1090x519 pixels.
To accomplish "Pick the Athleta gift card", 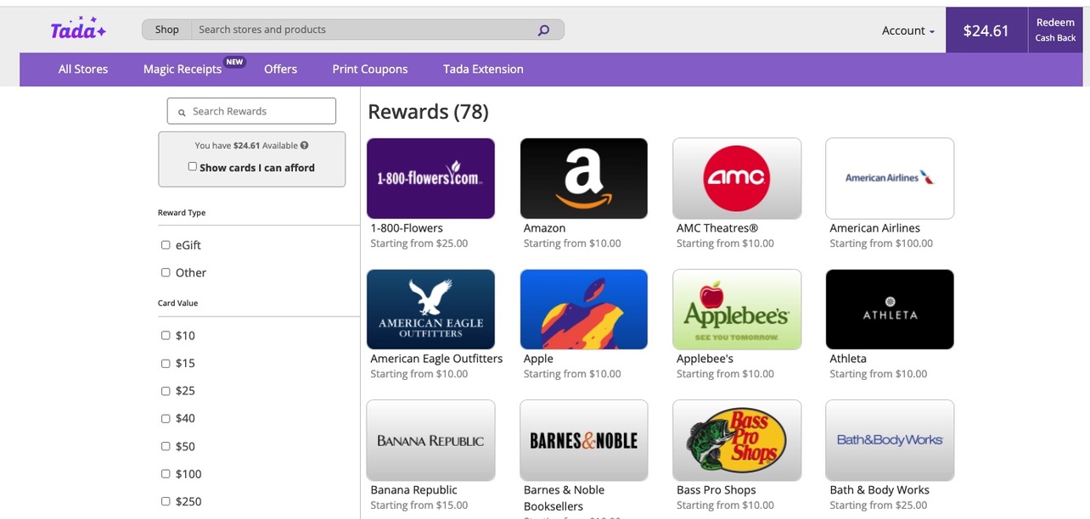I will pyautogui.click(x=889, y=309).
